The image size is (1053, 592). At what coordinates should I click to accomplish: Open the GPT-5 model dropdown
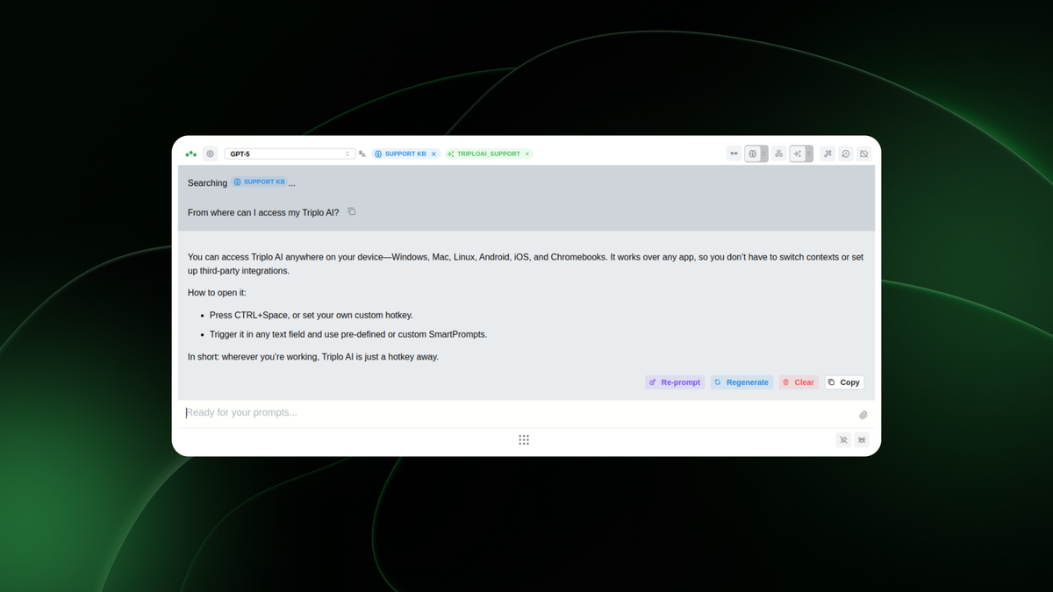(290, 153)
